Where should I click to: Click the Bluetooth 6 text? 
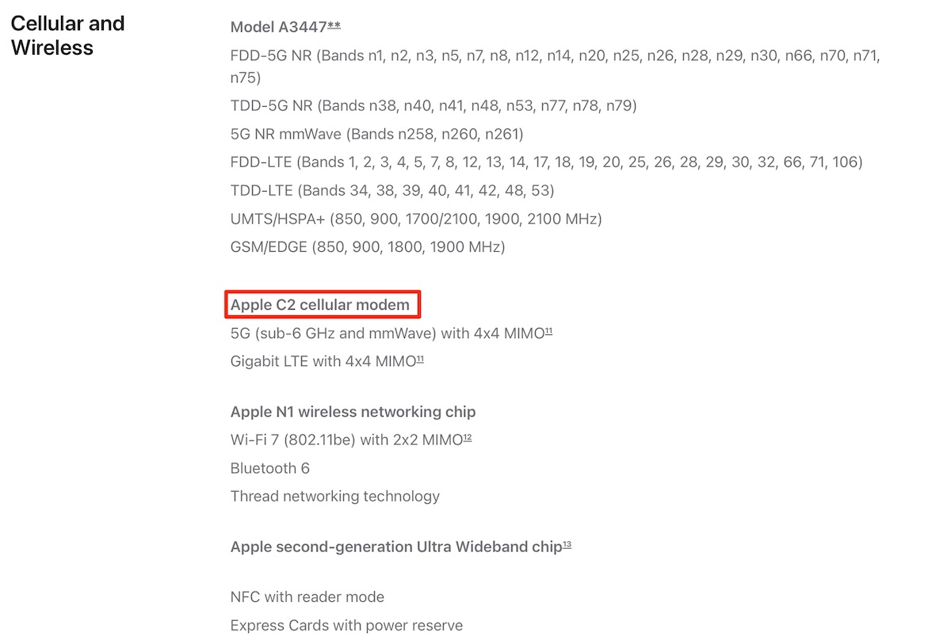click(x=270, y=468)
